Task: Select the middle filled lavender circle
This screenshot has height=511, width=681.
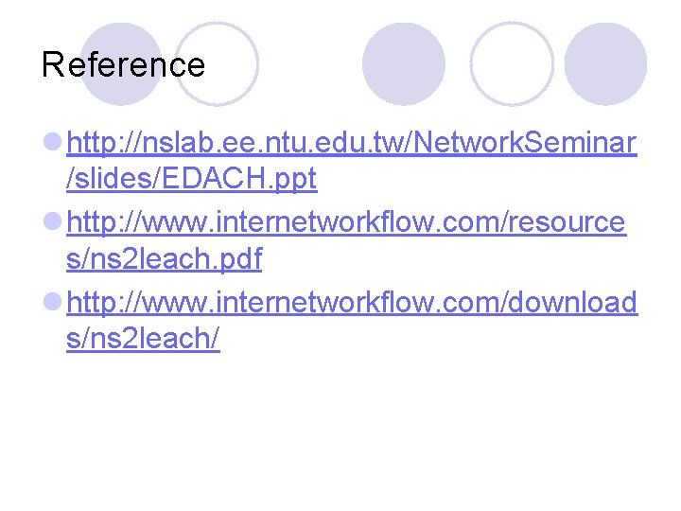Action: click(x=404, y=63)
